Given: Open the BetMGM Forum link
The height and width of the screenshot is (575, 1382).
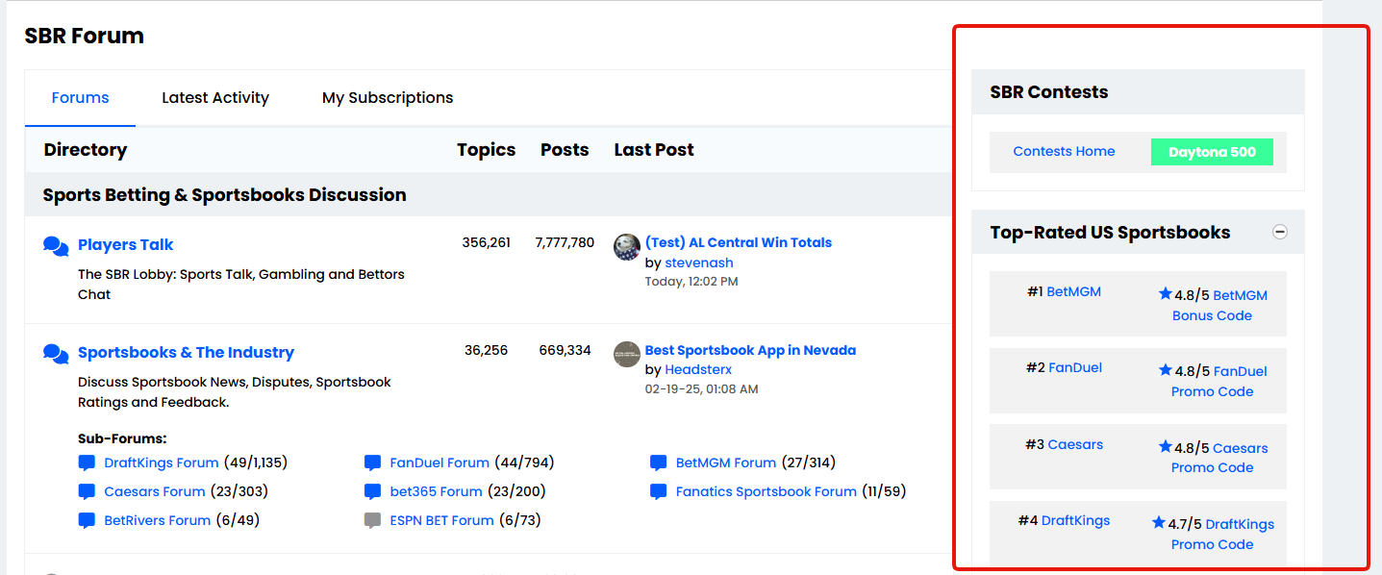Looking at the screenshot, I should click(x=726, y=462).
